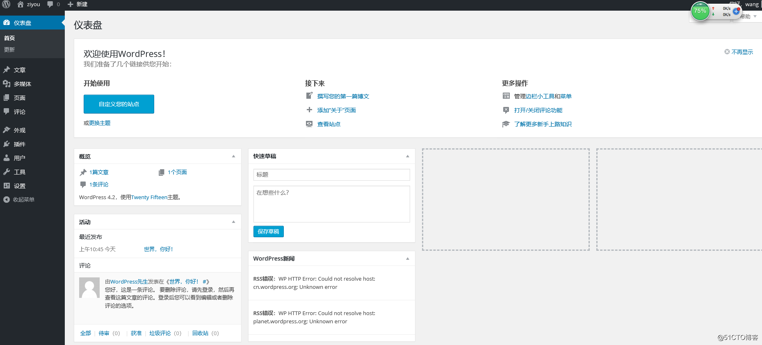Click 添加"关于"页面 link
762x345 pixels.
point(336,110)
